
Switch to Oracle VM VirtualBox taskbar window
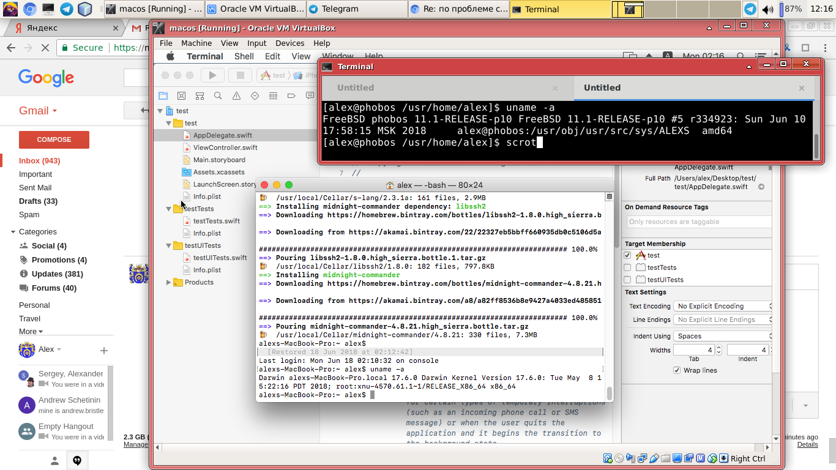pos(255,9)
